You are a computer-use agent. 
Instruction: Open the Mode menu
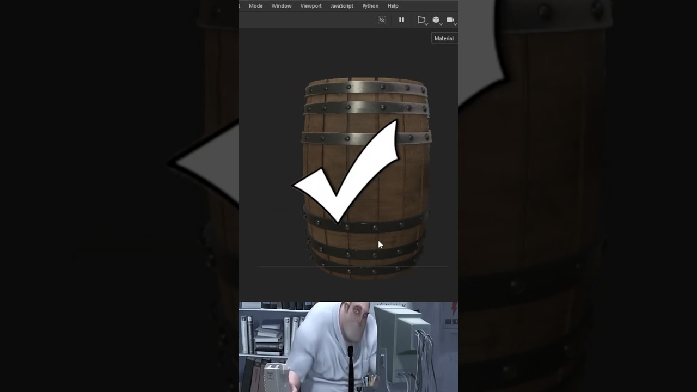point(255,6)
